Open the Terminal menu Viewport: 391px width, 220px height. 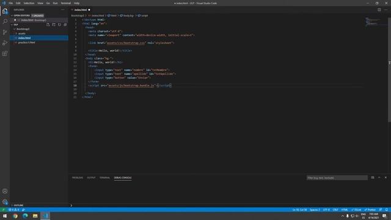click(66, 3)
